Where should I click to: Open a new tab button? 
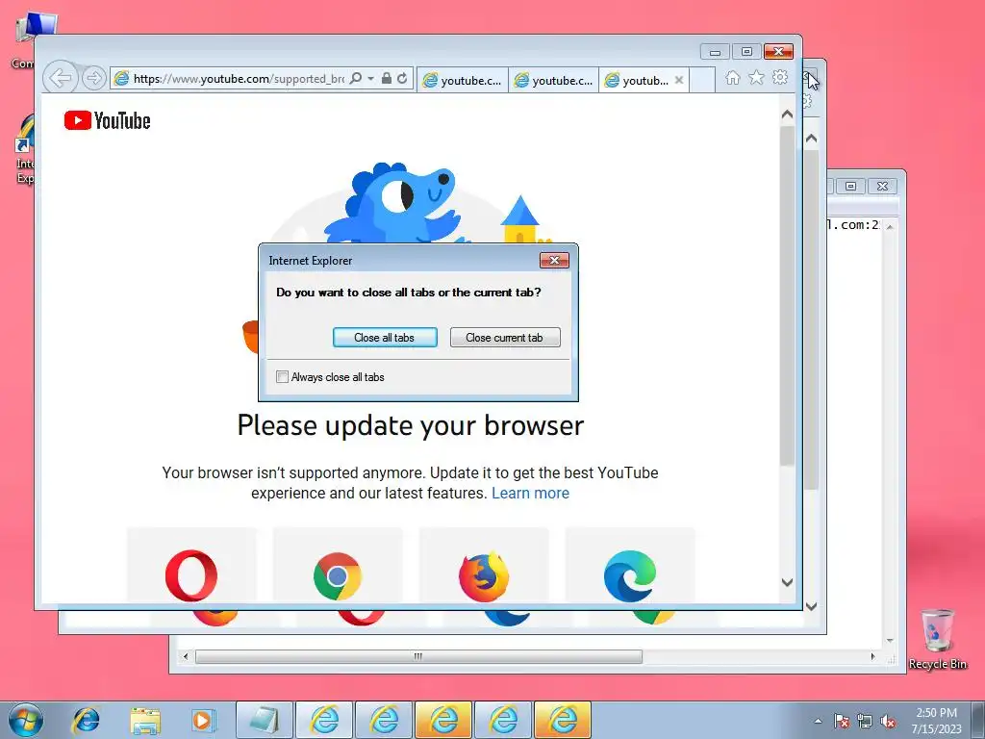pos(702,81)
